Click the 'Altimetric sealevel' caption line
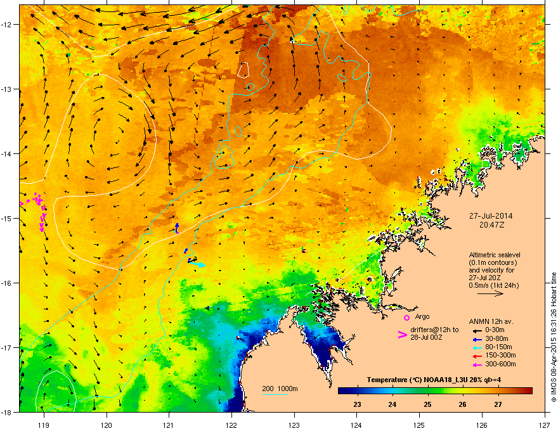 (495, 255)
